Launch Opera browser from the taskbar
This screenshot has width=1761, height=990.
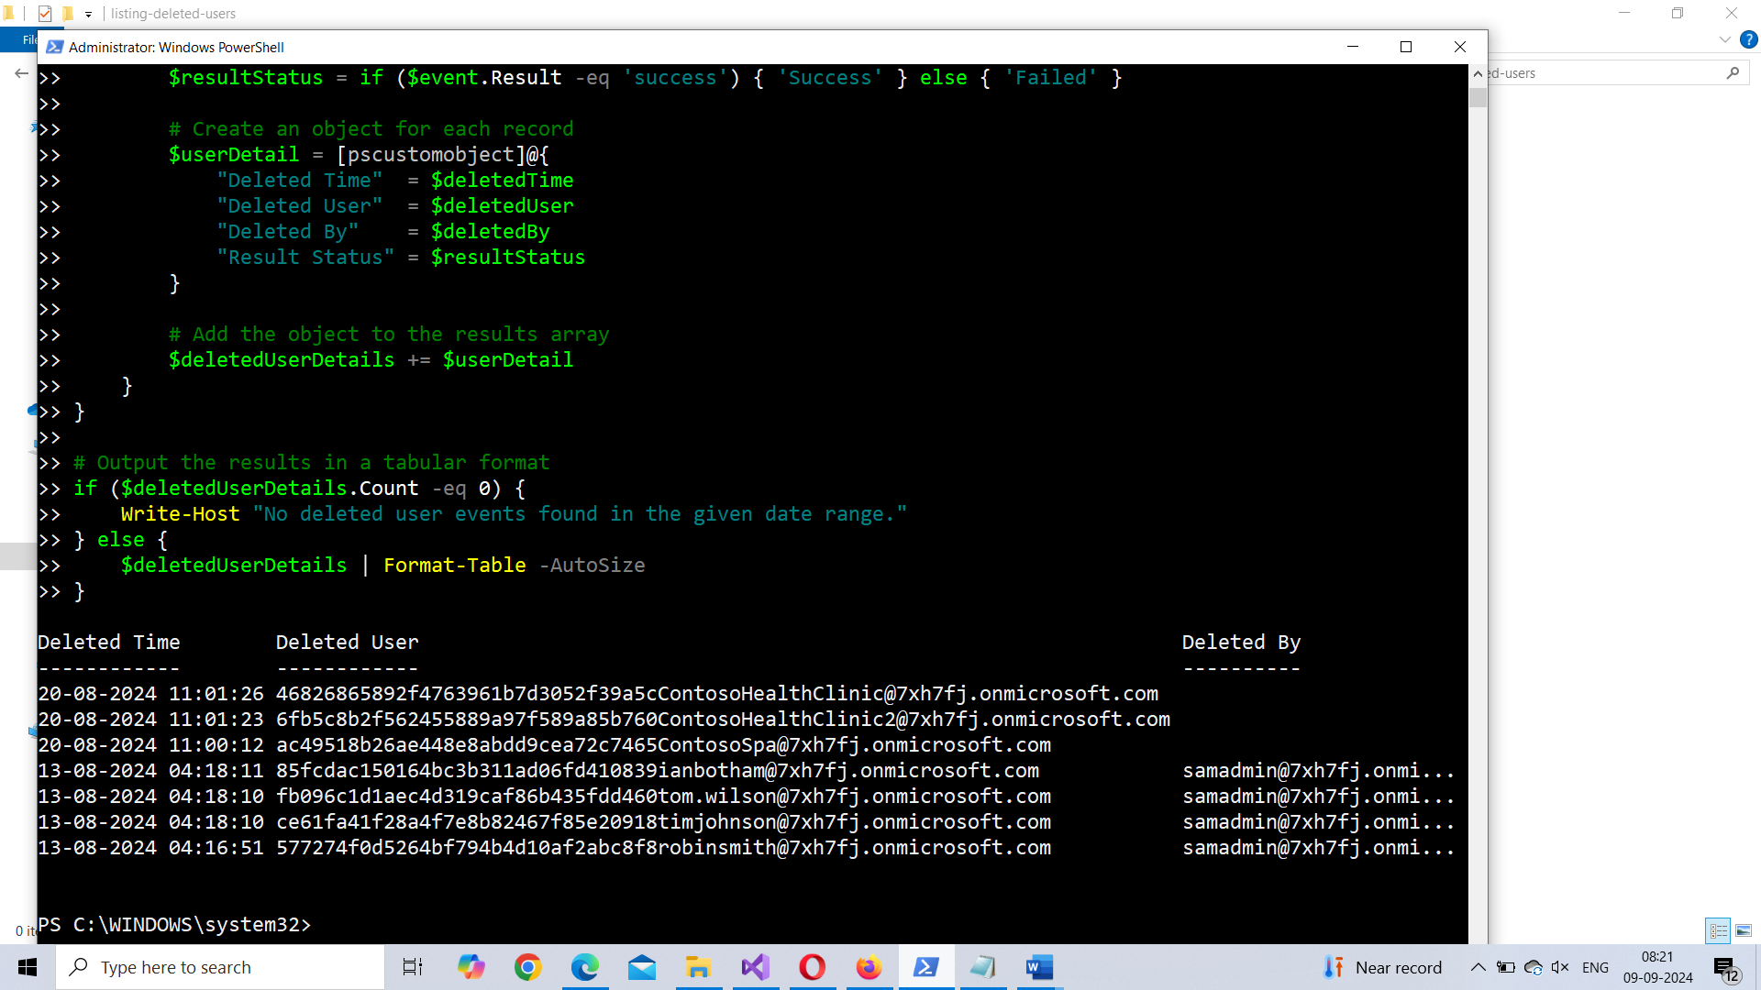813,967
